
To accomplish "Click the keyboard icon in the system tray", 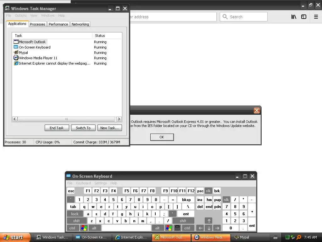I will [275, 238].
